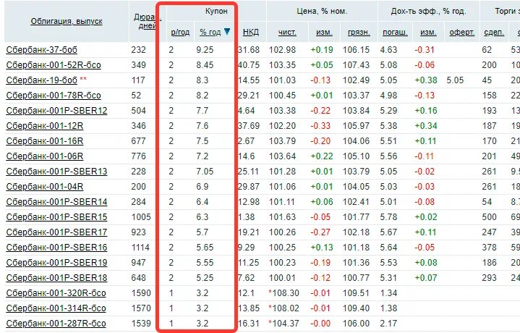Screen dimensions: 520x333
Task: Click clean price 102.98
Action: [282, 50]
